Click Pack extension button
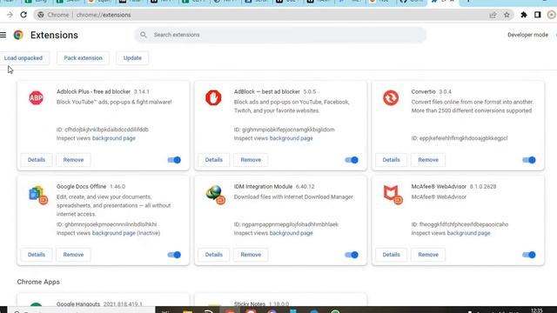 tap(83, 58)
